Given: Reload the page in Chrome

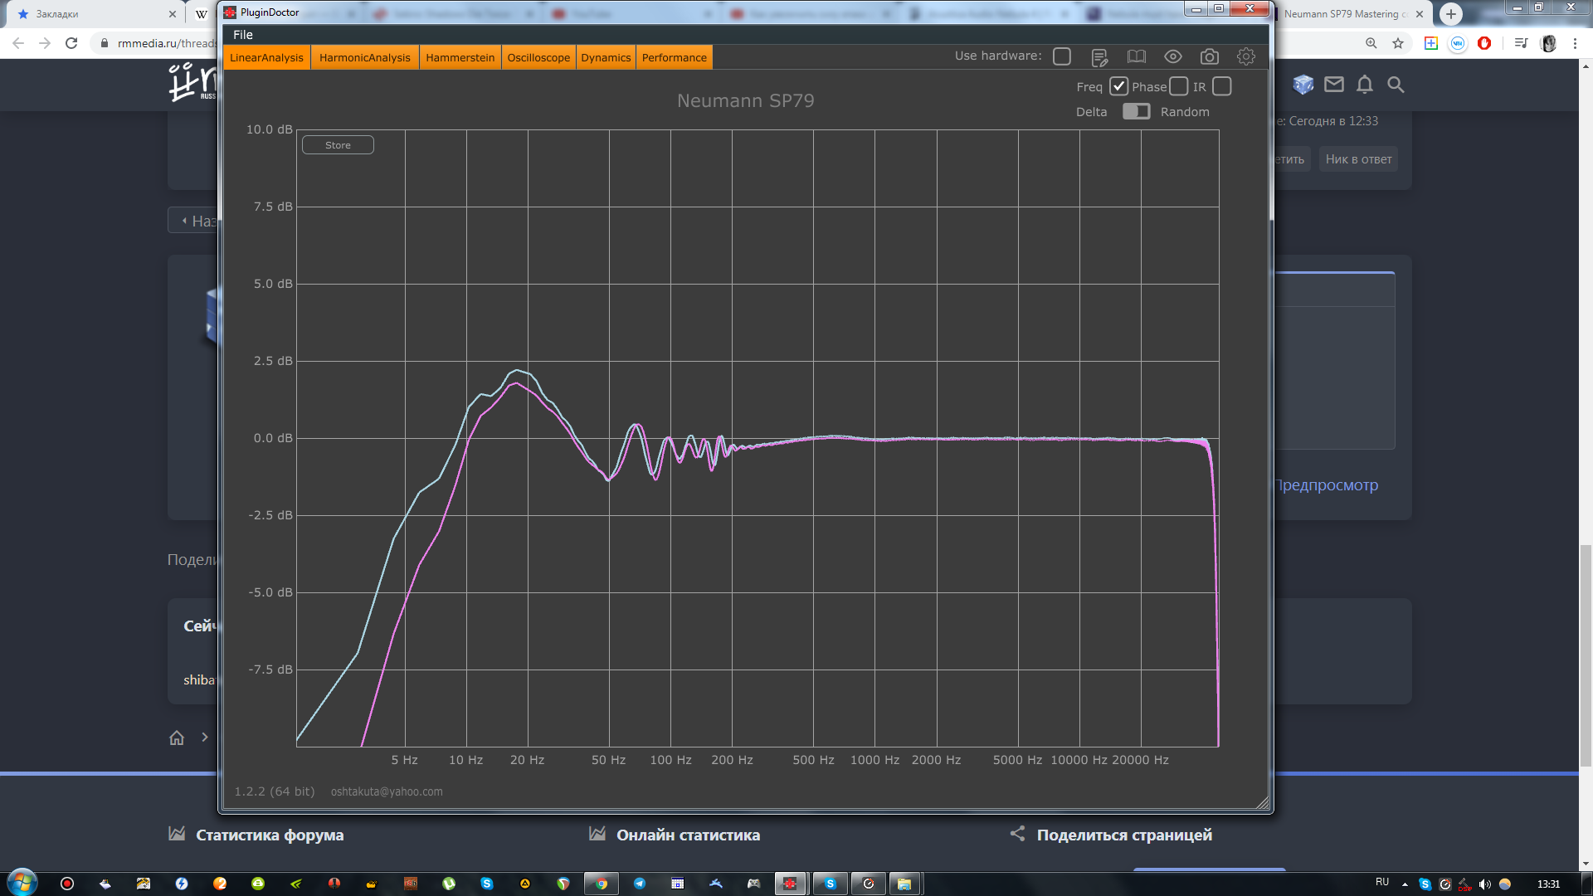Looking at the screenshot, I should (x=71, y=43).
